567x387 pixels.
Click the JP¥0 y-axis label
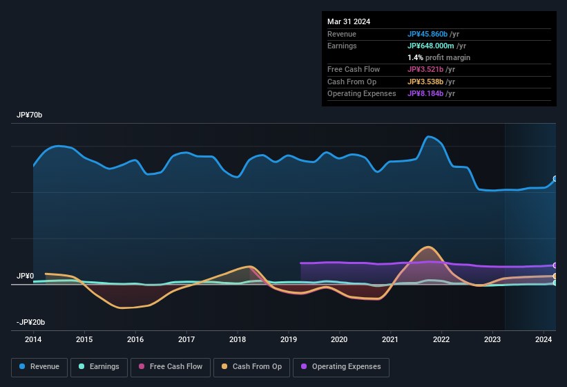click(x=26, y=276)
